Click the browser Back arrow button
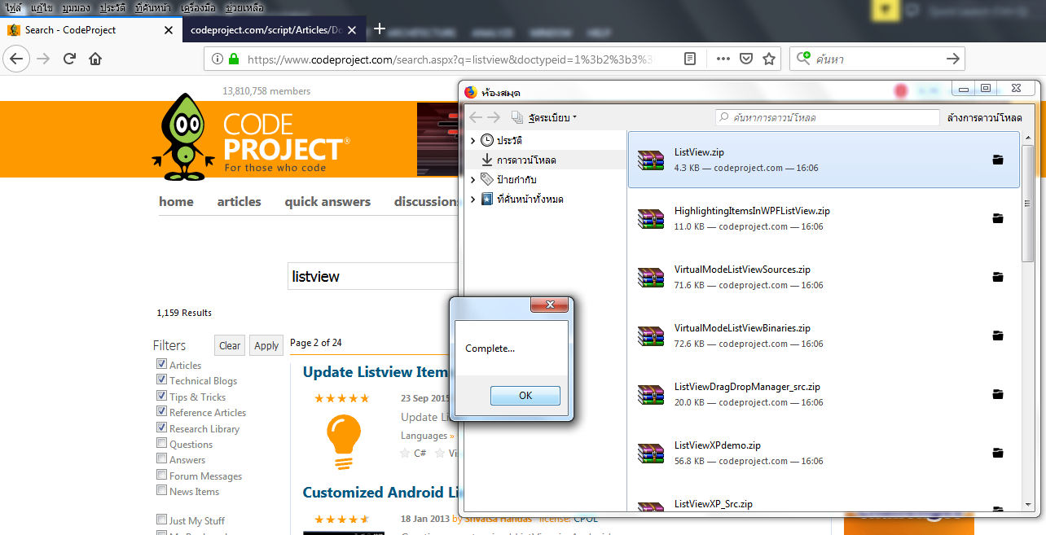Image resolution: width=1046 pixels, height=535 pixels. click(x=16, y=59)
